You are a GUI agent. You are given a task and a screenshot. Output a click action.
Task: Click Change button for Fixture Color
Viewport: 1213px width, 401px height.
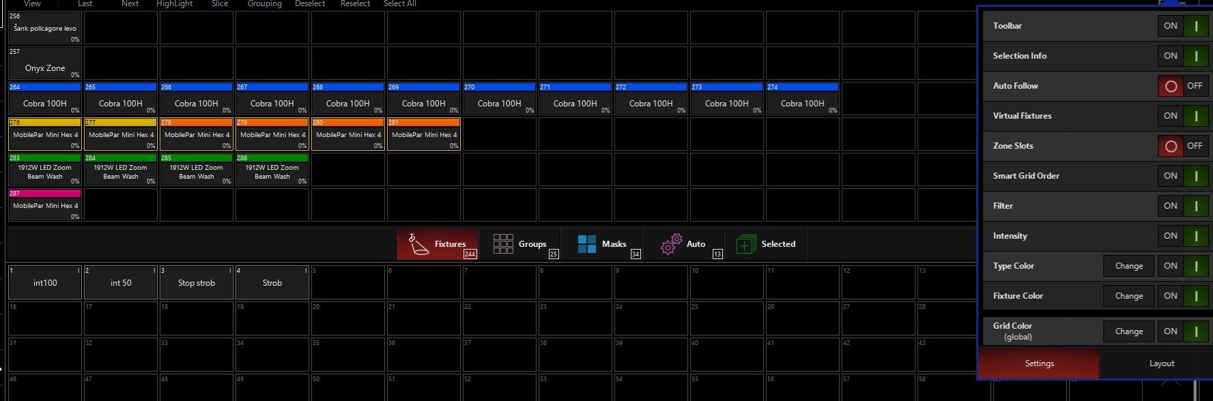point(1129,296)
